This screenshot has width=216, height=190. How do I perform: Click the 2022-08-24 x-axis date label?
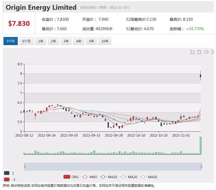click(x=47, y=135)
